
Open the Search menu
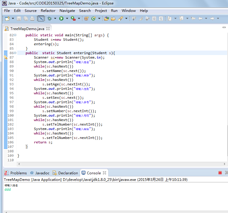tap(85, 11)
